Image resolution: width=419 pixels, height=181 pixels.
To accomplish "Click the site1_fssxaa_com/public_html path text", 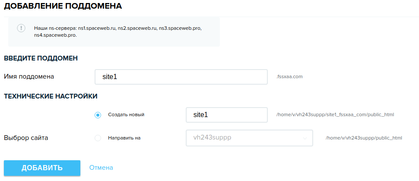I will [x=335, y=115].
